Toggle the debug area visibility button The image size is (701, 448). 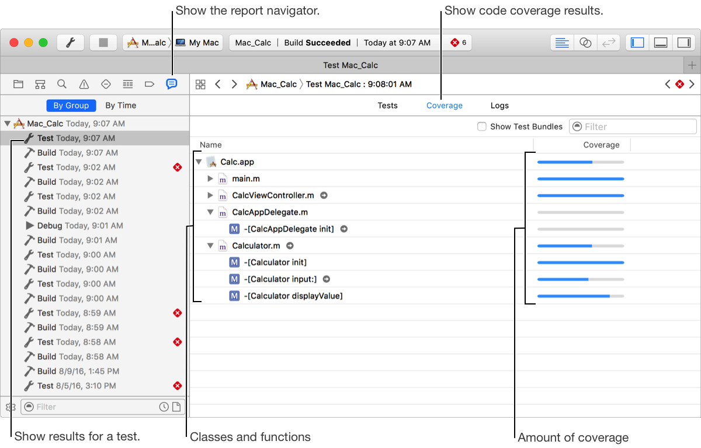pos(661,43)
